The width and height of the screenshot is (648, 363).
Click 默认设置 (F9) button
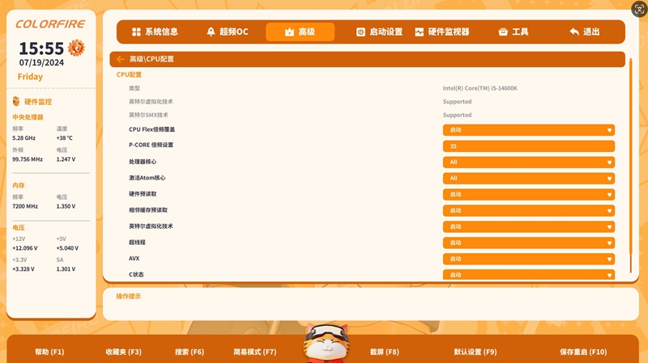pyautogui.click(x=475, y=352)
